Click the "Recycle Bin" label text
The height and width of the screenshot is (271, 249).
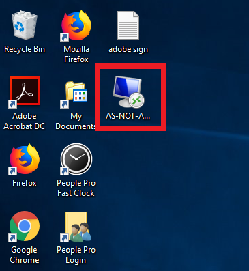click(x=25, y=49)
